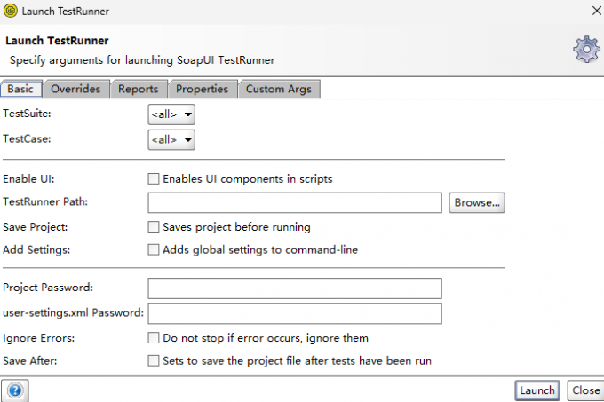
Task: Open the TestSuite dropdown
Action: click(x=171, y=114)
